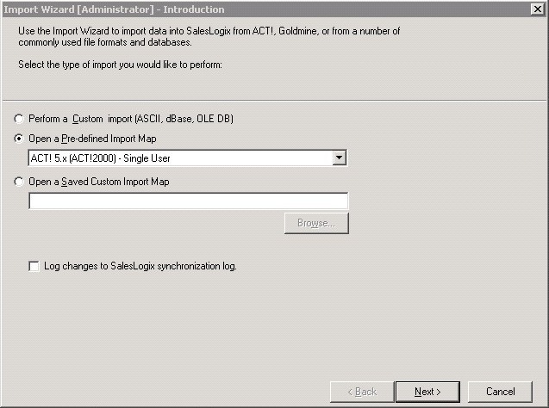Open the ACT! 5.x Single User combo box
Screen dimensions: 549x408
tap(188, 158)
